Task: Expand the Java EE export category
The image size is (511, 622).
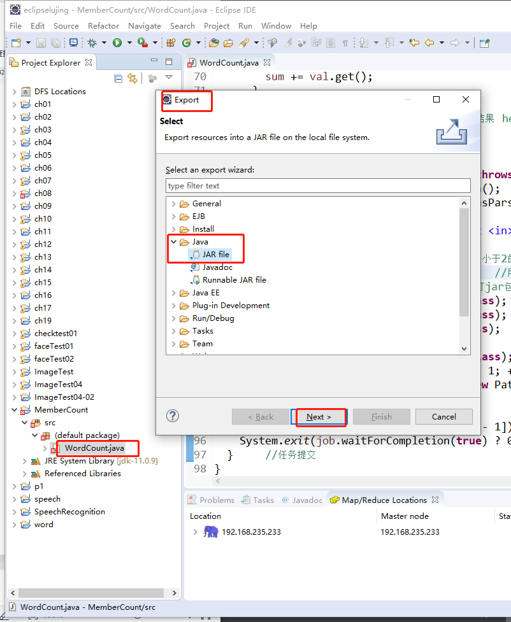Action: point(173,293)
